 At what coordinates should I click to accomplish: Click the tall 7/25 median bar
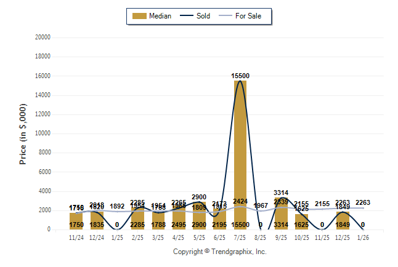tap(240, 154)
